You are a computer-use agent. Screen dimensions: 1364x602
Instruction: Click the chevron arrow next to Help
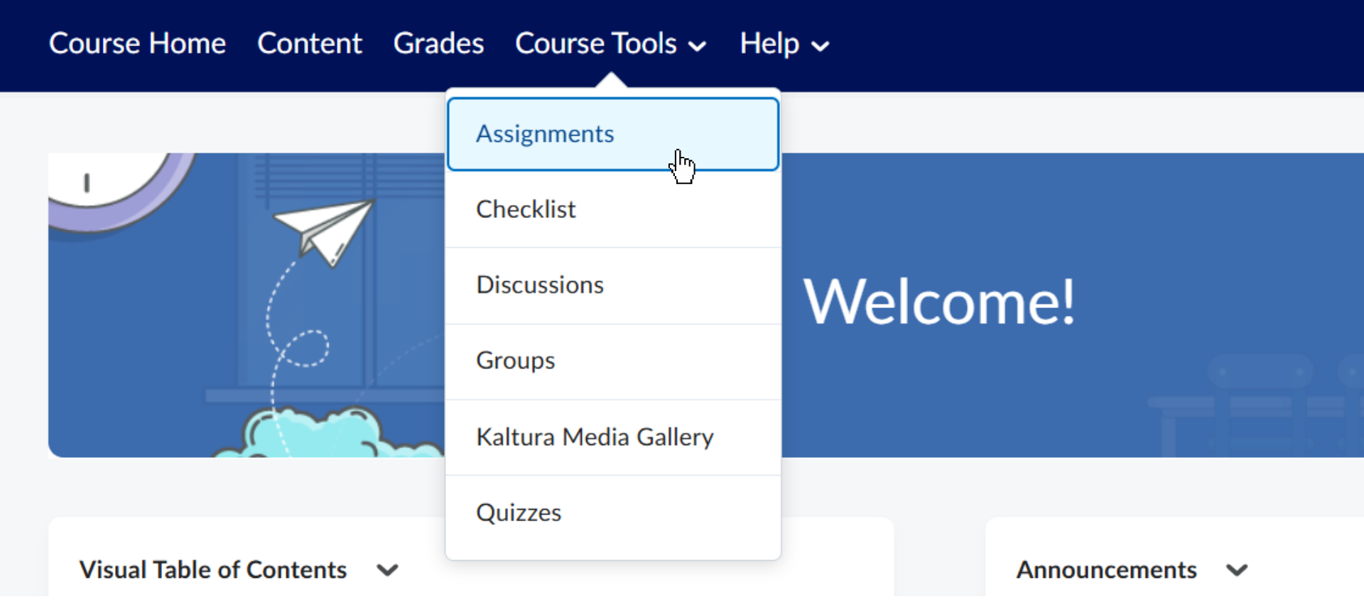(821, 47)
